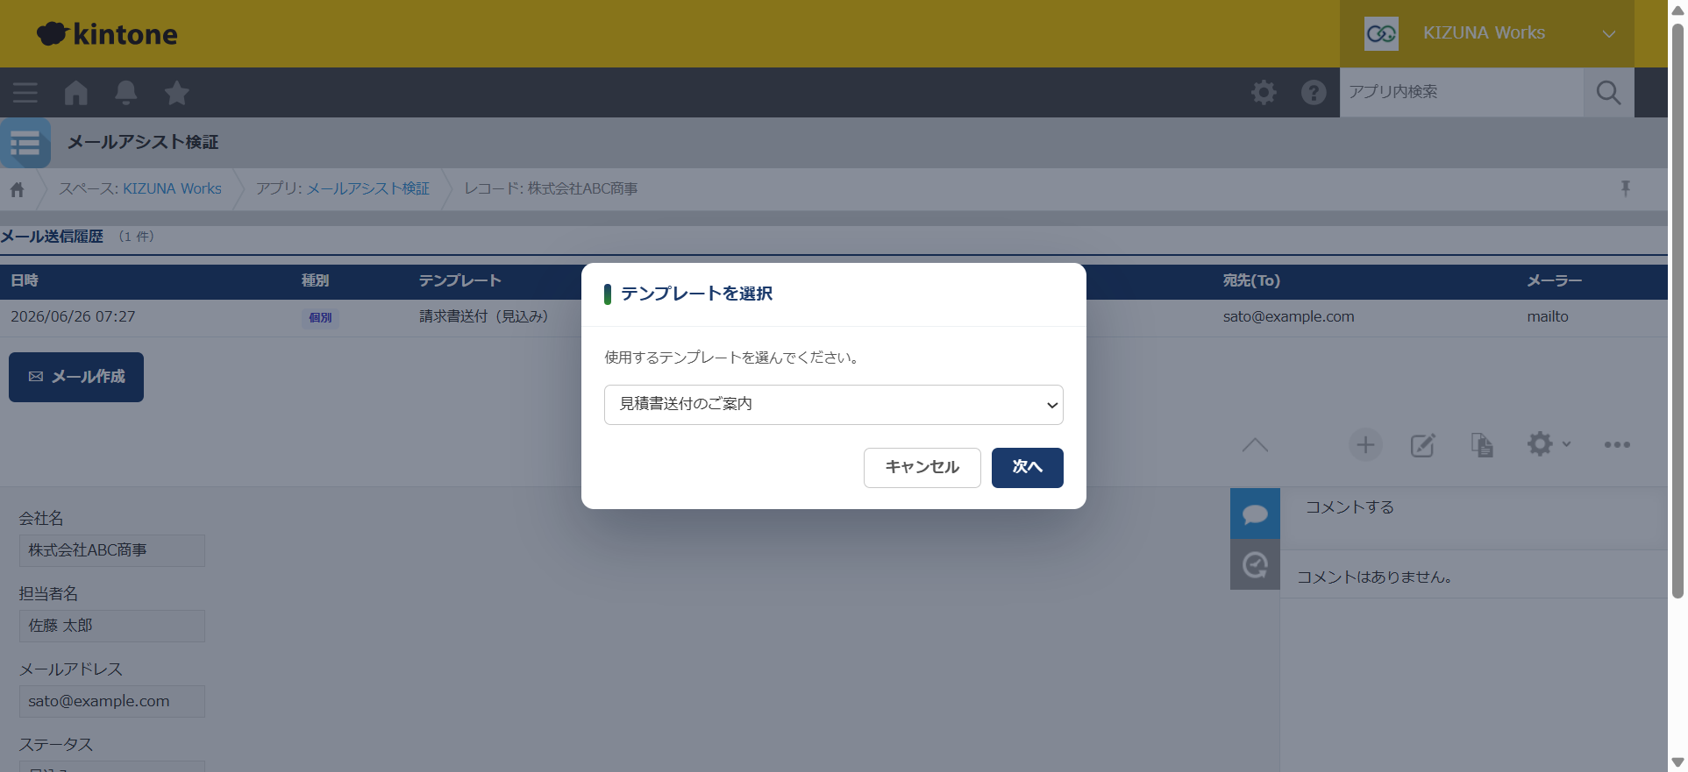Open the record gear settings dropdown
1688x772 pixels.
click(1549, 444)
